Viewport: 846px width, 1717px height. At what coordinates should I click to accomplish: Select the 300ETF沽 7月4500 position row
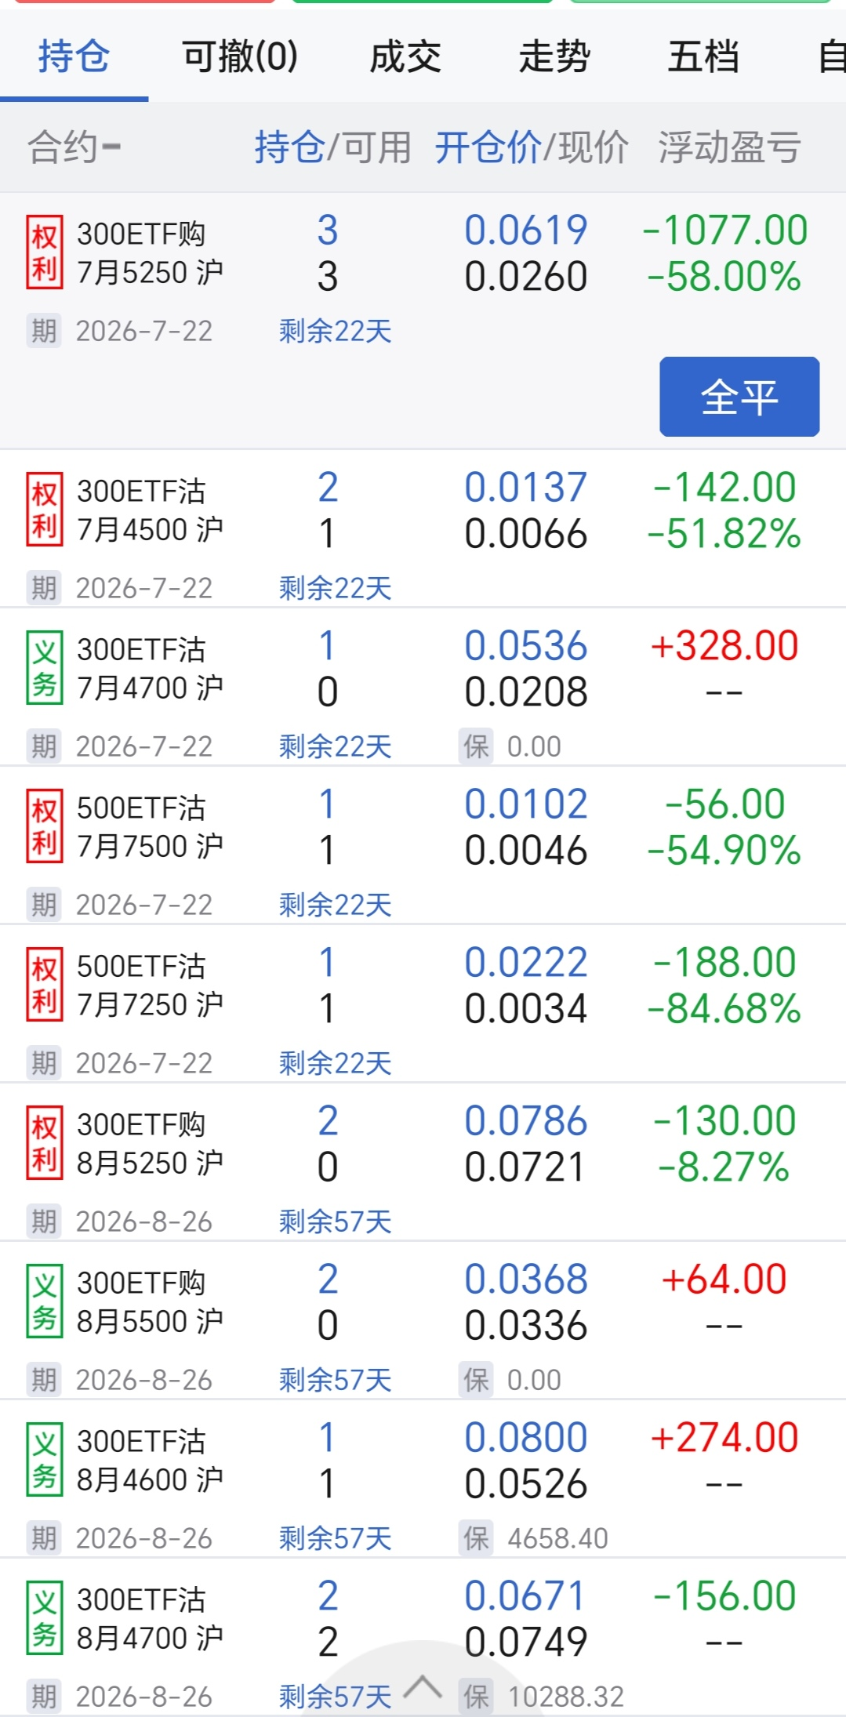[423, 528]
